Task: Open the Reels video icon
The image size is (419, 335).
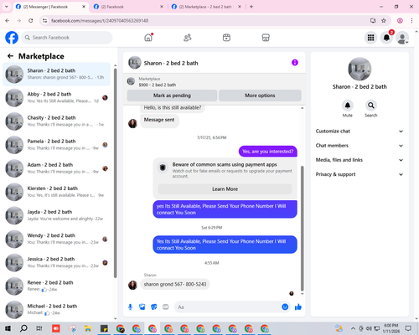Action: click(x=226, y=38)
